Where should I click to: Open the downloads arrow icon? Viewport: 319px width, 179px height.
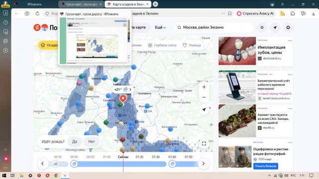coord(314,13)
